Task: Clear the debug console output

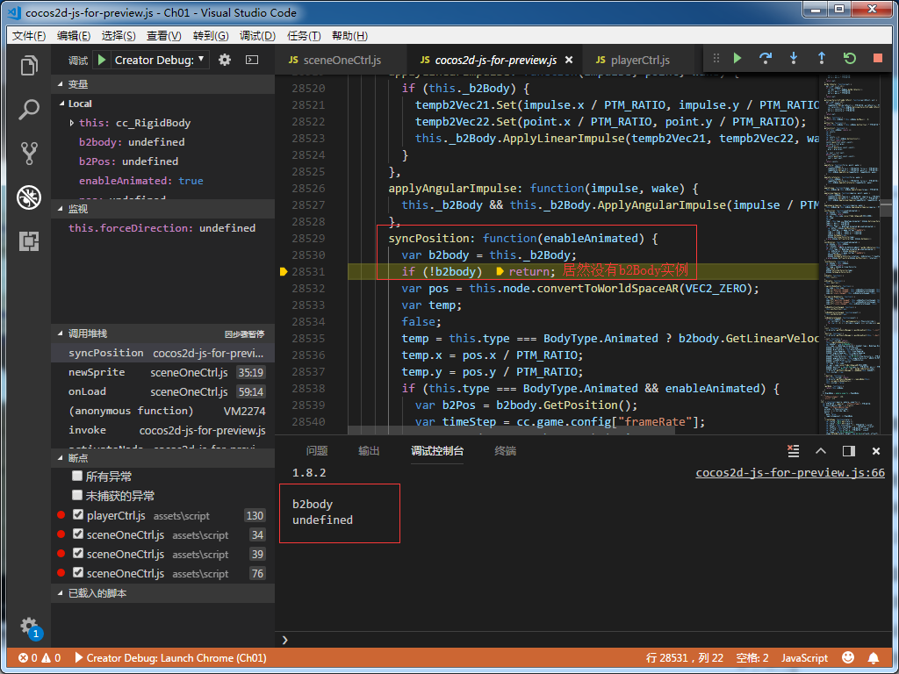Action: click(794, 451)
